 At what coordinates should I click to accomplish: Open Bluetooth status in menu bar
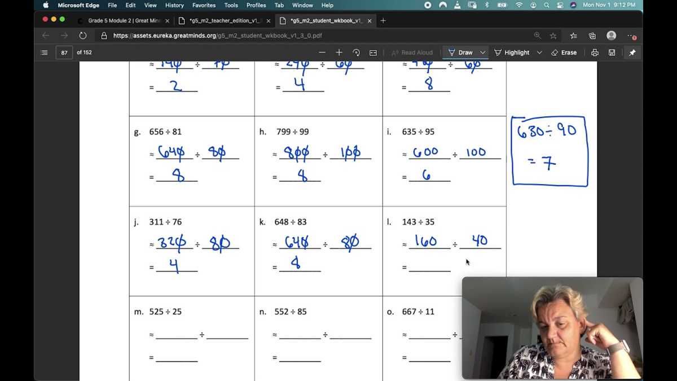coord(487,5)
